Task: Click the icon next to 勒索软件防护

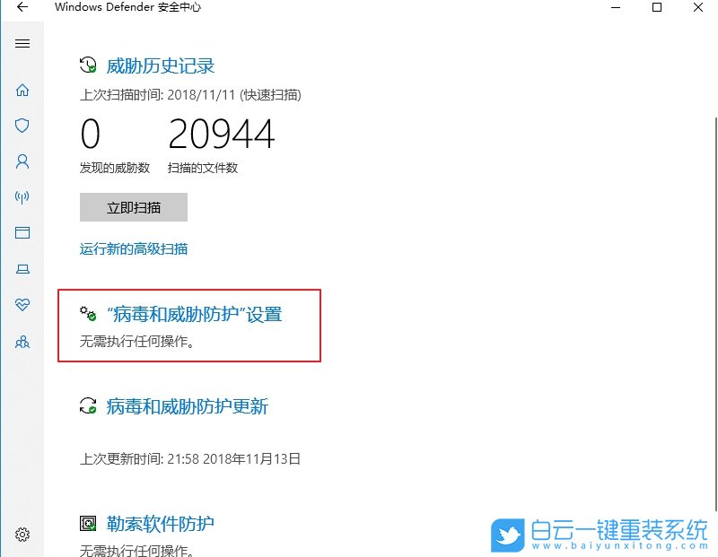Action: pos(87,523)
